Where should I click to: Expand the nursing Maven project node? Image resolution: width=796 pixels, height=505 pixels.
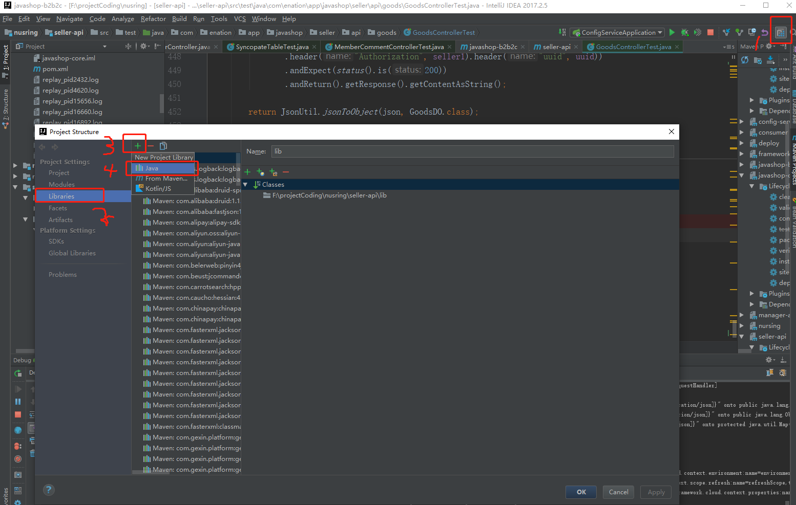[741, 326]
